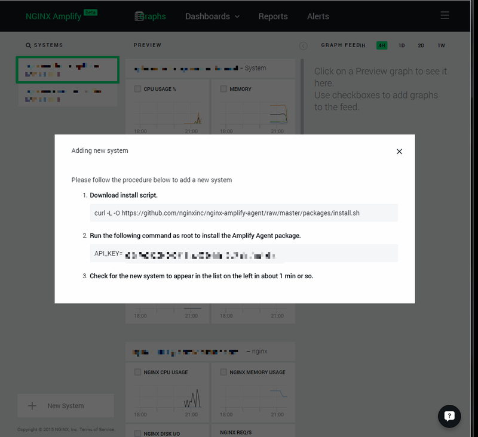Image resolution: width=478 pixels, height=437 pixels.
Task: Click the PREVIEW column heading
Action: pyautogui.click(x=148, y=45)
